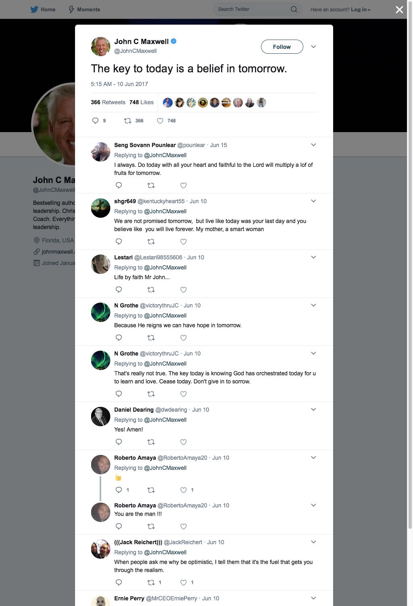Reply to Lestari's tweet
This screenshot has height=606, width=413.
[x=119, y=290]
